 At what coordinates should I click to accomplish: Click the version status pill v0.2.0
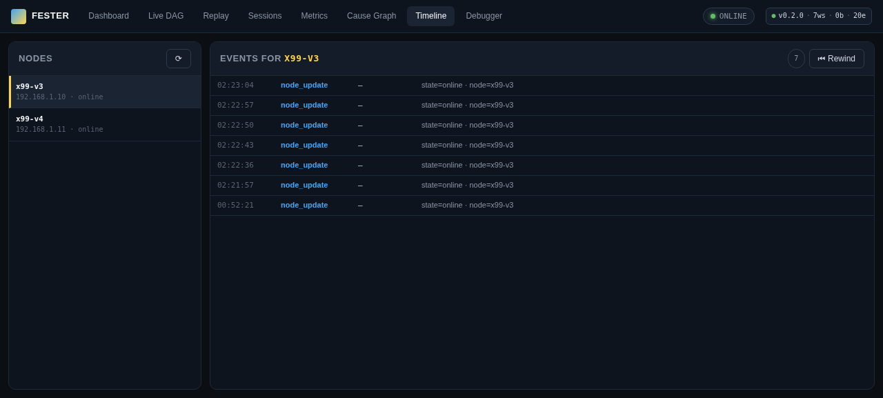point(819,16)
